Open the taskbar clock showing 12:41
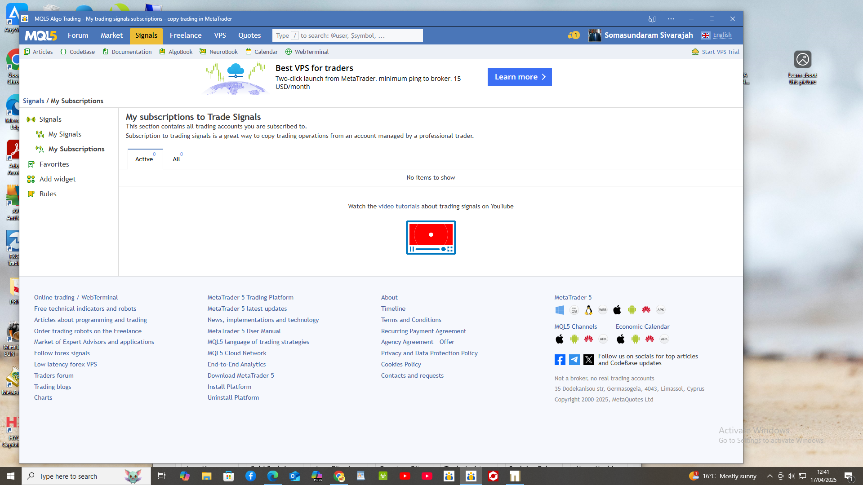This screenshot has height=485, width=863. coord(823,476)
